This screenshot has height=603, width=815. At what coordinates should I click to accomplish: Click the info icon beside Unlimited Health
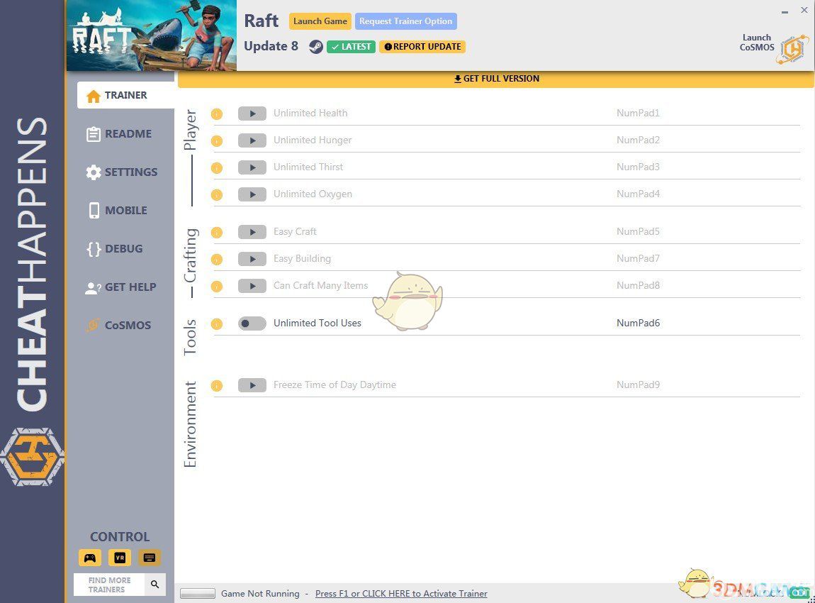click(x=217, y=114)
